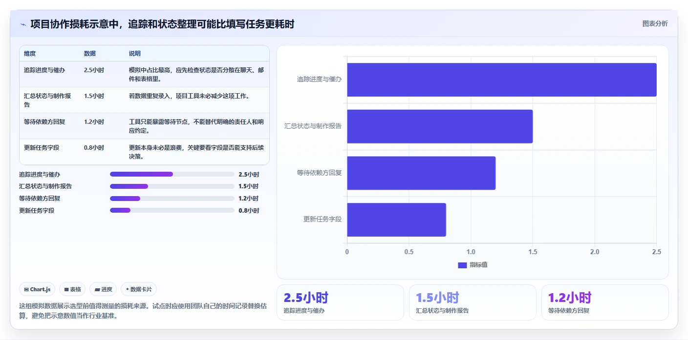Click the 指标值 legend label text
This screenshot has height=340, width=688.
click(478, 265)
